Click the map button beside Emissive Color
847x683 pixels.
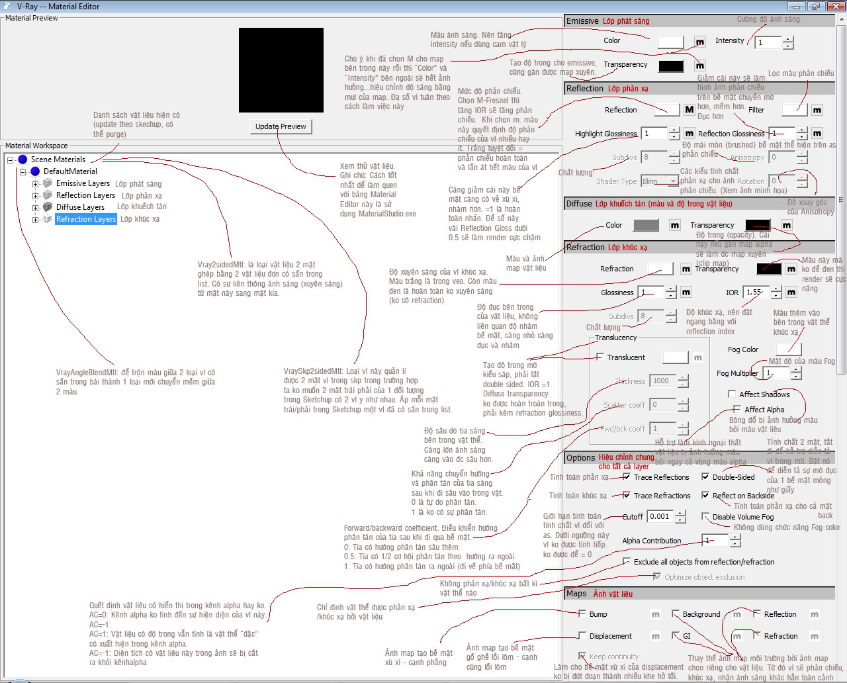pyautogui.click(x=700, y=42)
